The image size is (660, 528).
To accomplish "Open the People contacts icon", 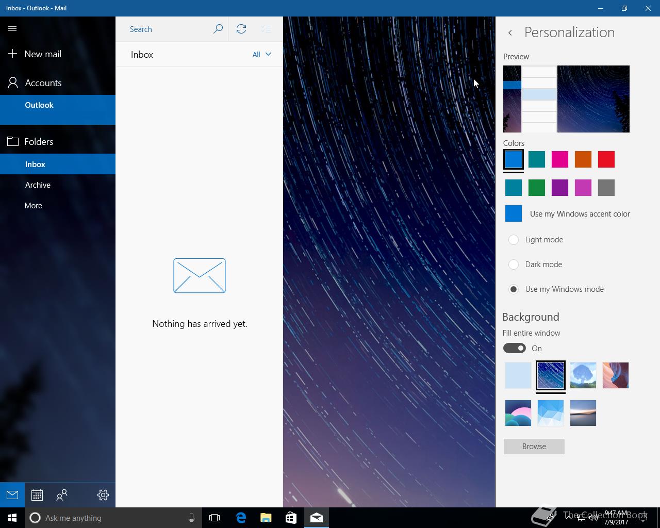I will tap(62, 495).
